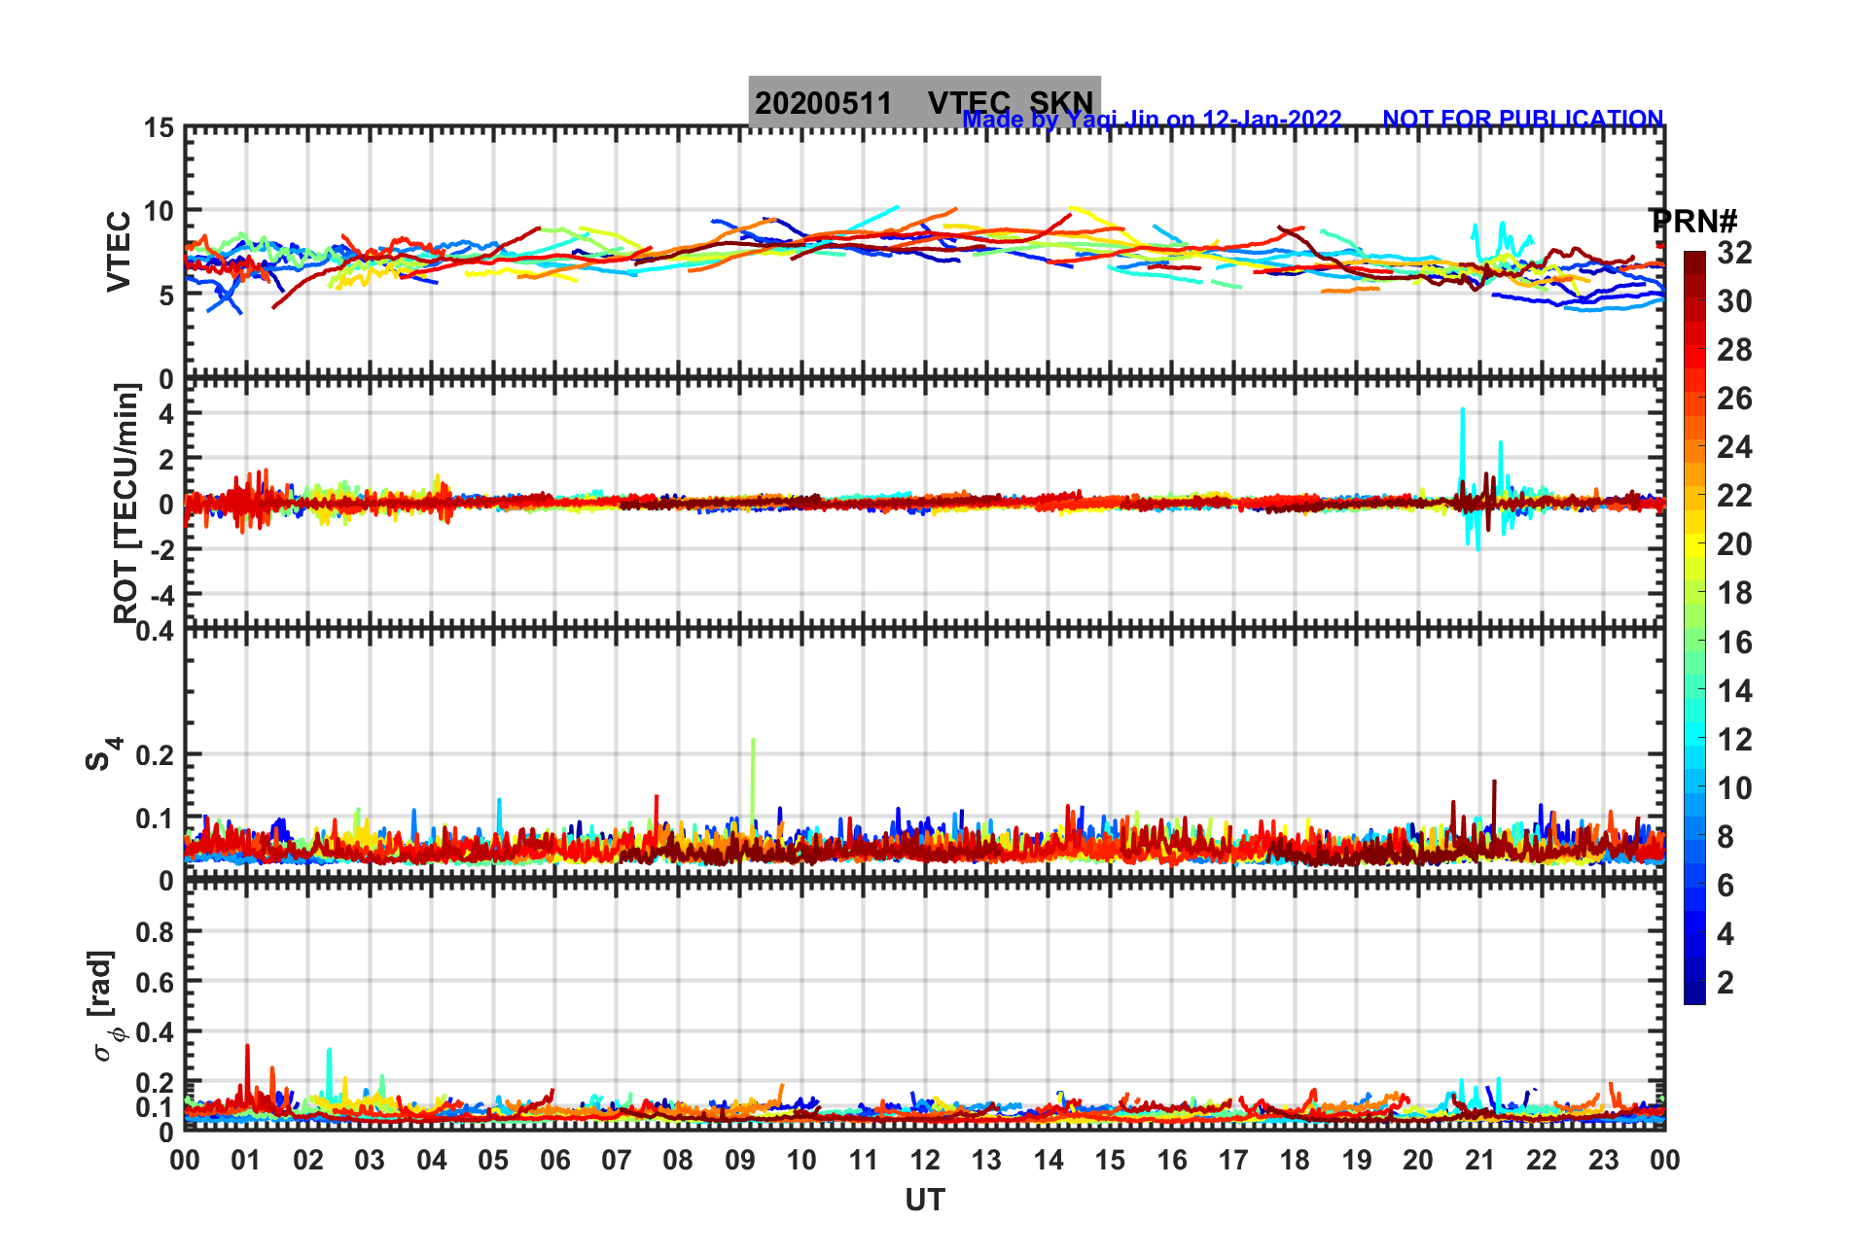Click the UT axis tick label '03'

pos(370,1160)
